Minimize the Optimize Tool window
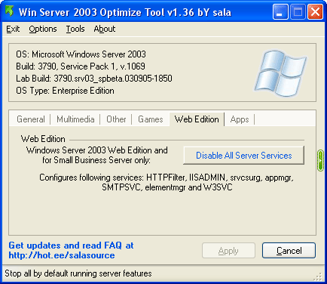327x284 pixels. [x=280, y=12]
